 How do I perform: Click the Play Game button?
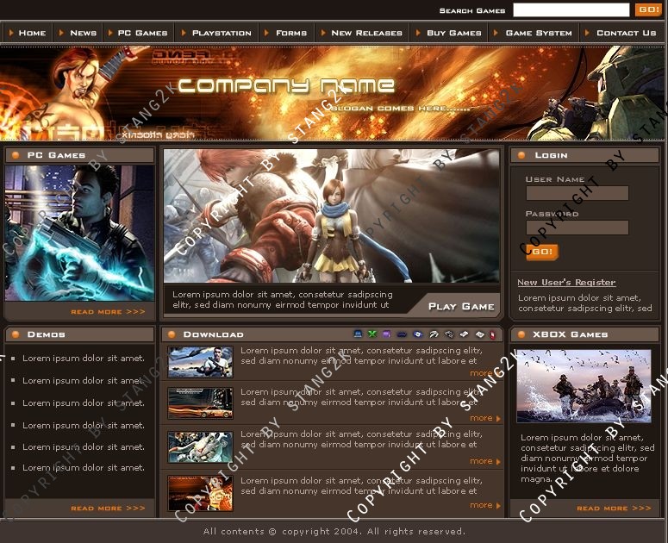[x=461, y=306]
